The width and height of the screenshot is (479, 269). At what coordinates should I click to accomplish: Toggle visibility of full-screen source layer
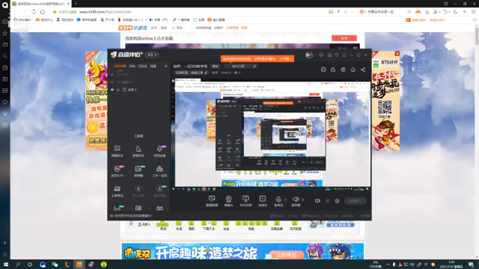click(x=112, y=90)
